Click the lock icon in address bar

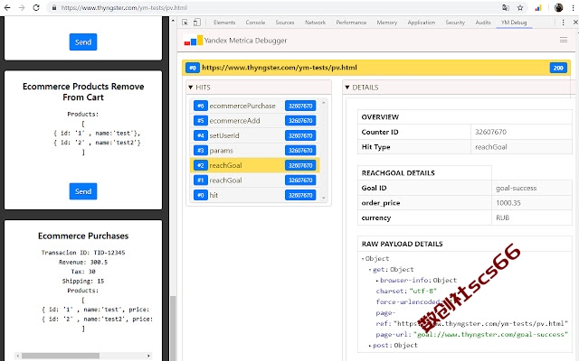(x=54, y=7)
